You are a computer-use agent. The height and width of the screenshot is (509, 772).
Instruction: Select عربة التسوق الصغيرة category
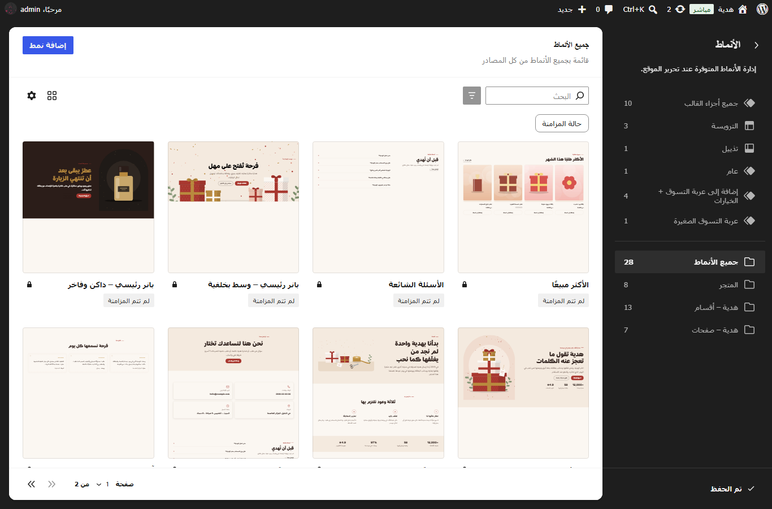pos(690,221)
